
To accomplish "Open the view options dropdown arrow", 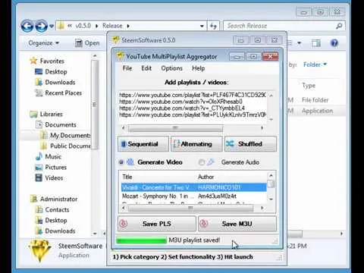I will click(x=299, y=43).
